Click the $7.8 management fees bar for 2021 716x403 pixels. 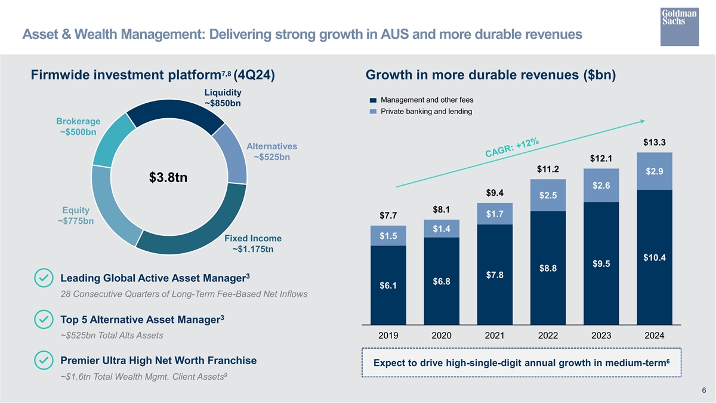[x=495, y=275]
